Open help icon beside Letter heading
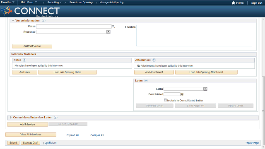This screenshot has height=149, width=265. click(146, 81)
